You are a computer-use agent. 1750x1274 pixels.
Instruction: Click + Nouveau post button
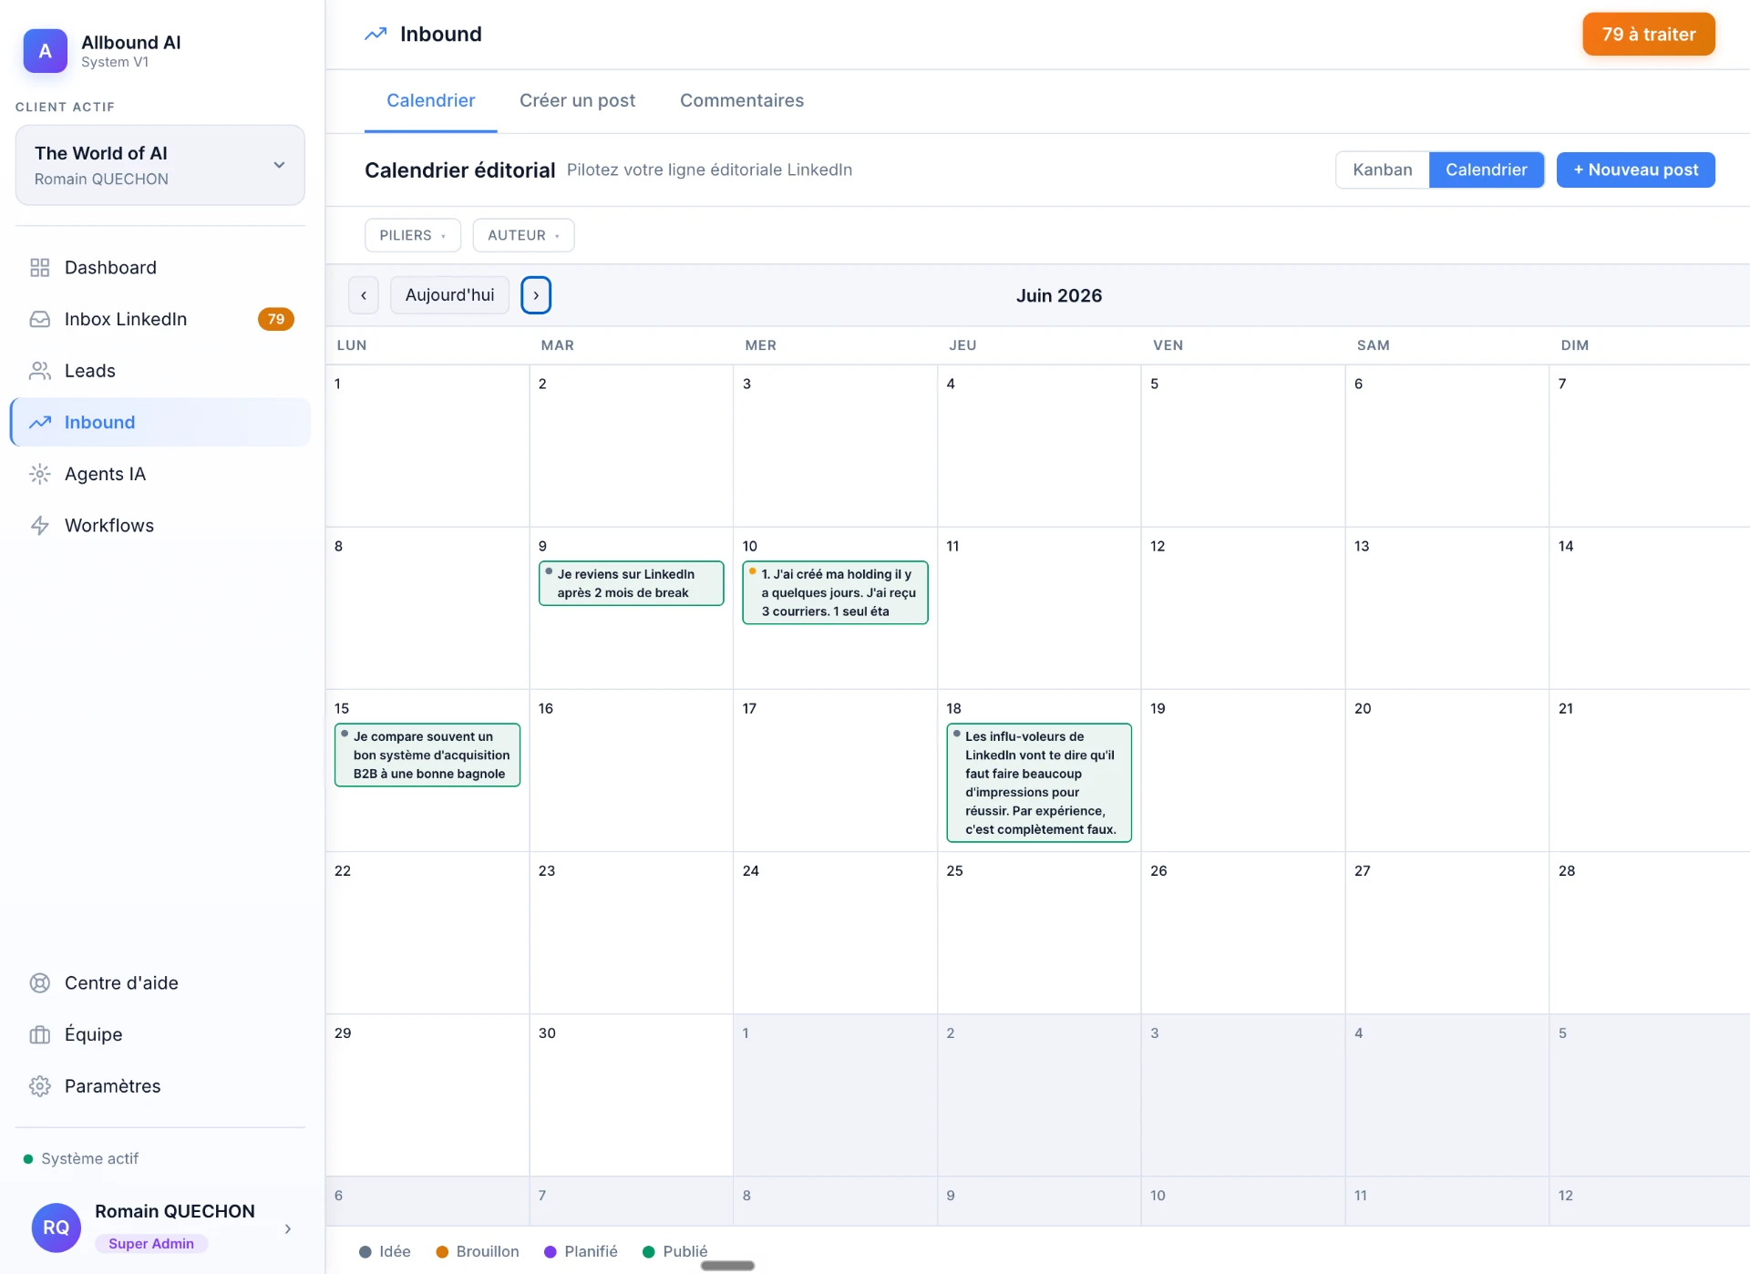coord(1635,170)
